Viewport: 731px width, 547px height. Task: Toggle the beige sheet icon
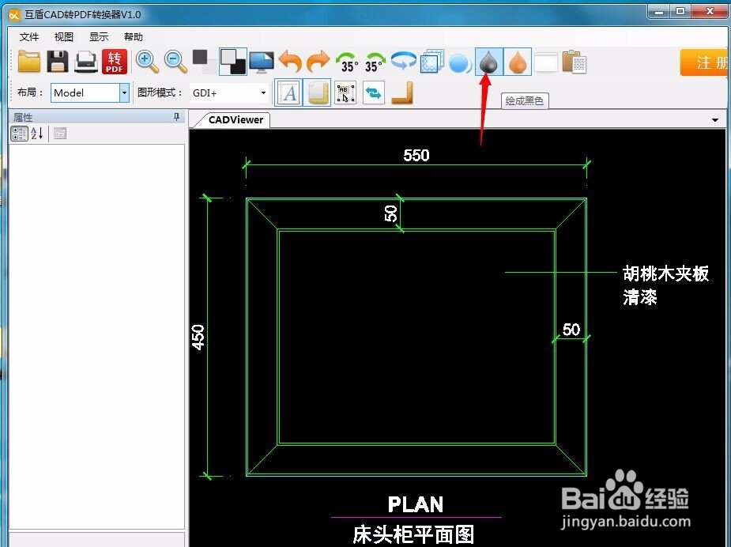(318, 92)
